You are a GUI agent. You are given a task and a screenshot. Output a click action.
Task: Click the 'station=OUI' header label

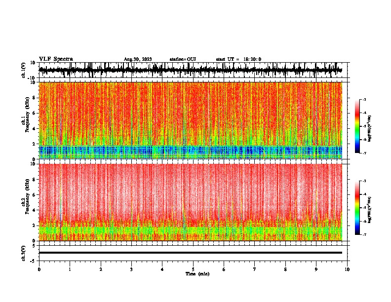[183, 59]
